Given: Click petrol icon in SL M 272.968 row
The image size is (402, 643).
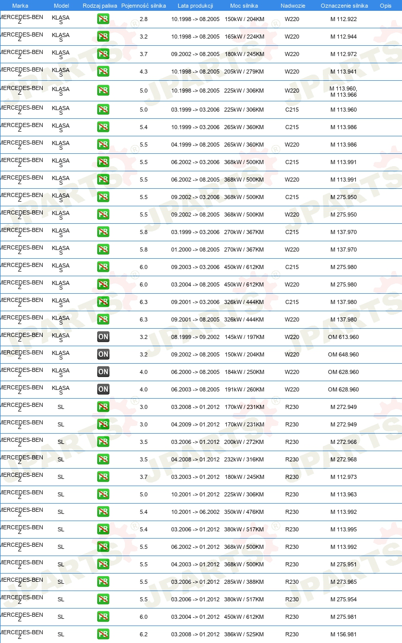Looking at the screenshot, I should (103, 460).
